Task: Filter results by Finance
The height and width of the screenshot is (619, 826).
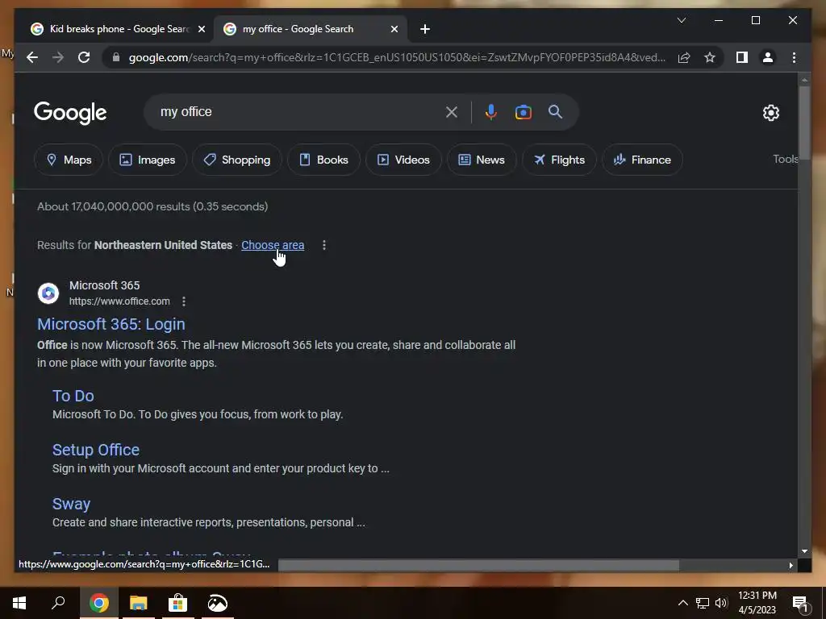Action: click(x=642, y=160)
